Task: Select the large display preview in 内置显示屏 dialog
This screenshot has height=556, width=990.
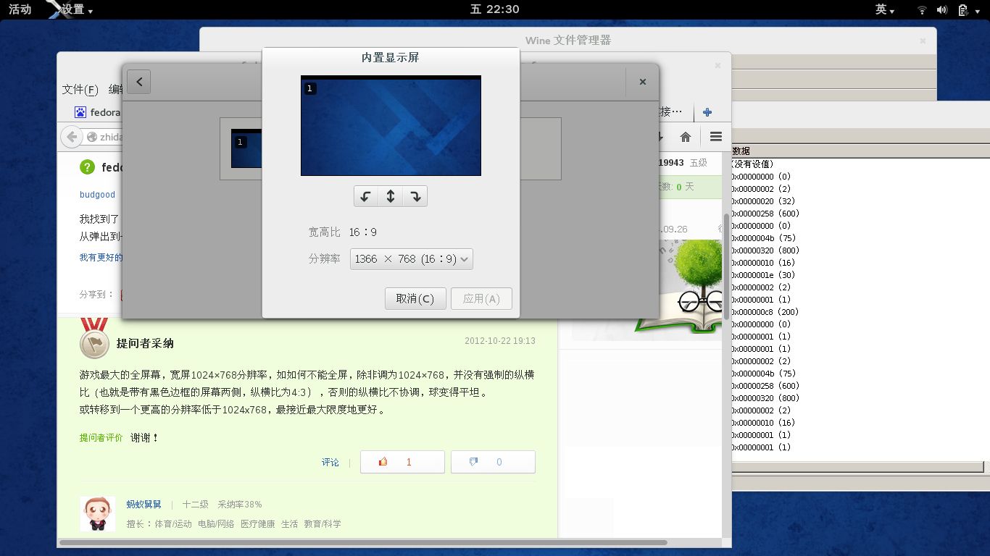Action: click(391, 125)
